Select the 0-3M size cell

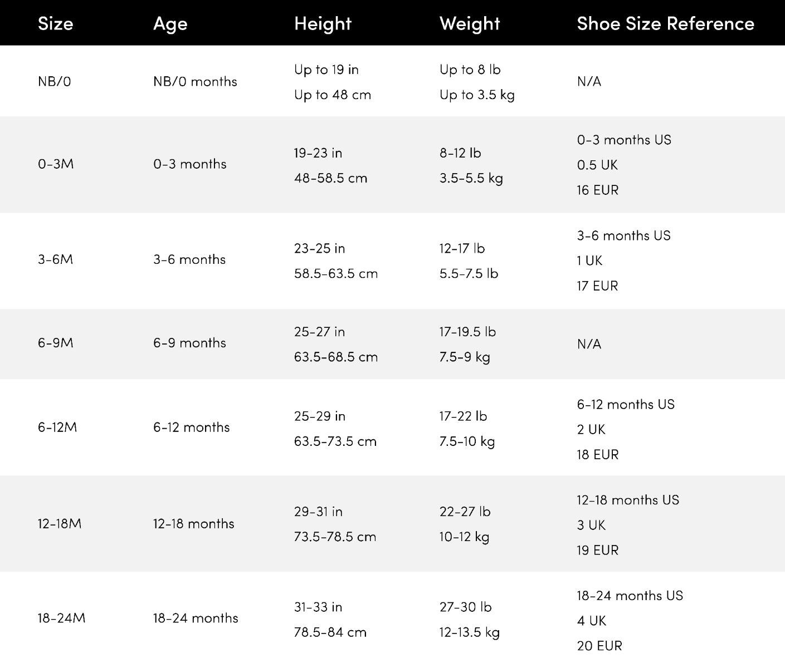click(x=56, y=164)
